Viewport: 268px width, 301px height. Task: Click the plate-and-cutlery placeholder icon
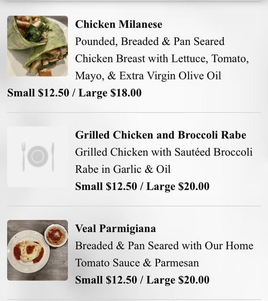(38, 156)
